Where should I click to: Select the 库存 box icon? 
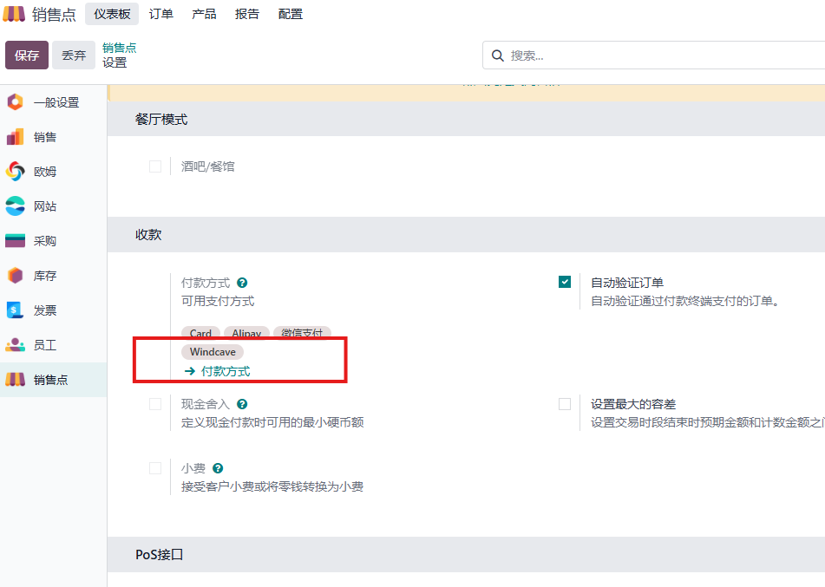tap(16, 276)
